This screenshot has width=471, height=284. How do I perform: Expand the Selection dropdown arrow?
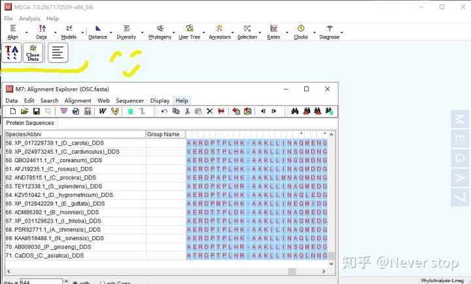(x=260, y=32)
